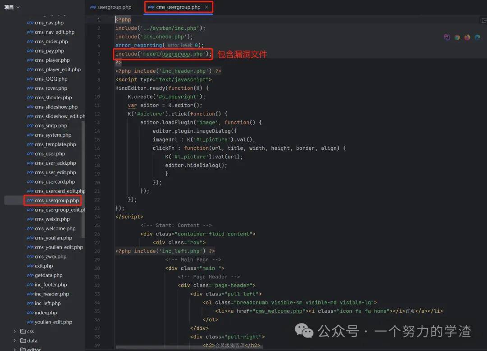Screen dimensions: 487x351
Task: Open cms_weixin.php from the project tree
Action: tap(48, 219)
